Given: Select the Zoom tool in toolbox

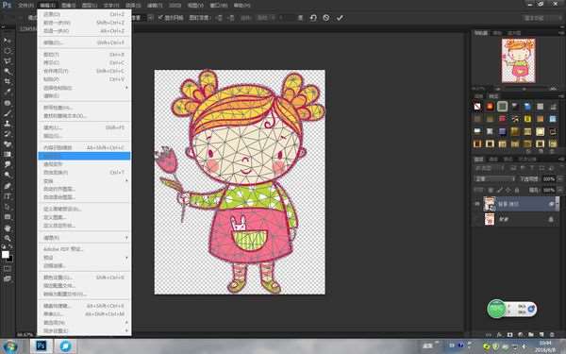Looking at the screenshot, I should [8, 238].
